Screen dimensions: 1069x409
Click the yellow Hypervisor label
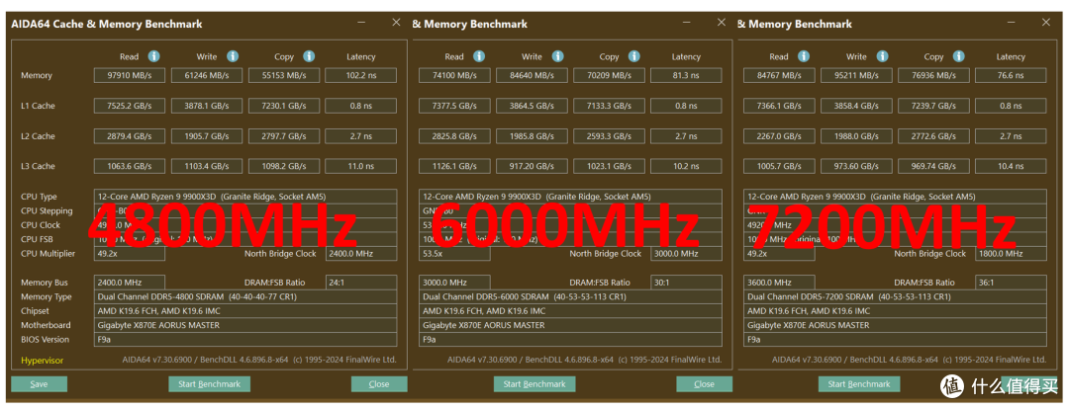coord(43,360)
